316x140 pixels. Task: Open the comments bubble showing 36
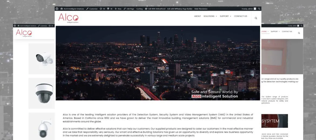[110, 9]
